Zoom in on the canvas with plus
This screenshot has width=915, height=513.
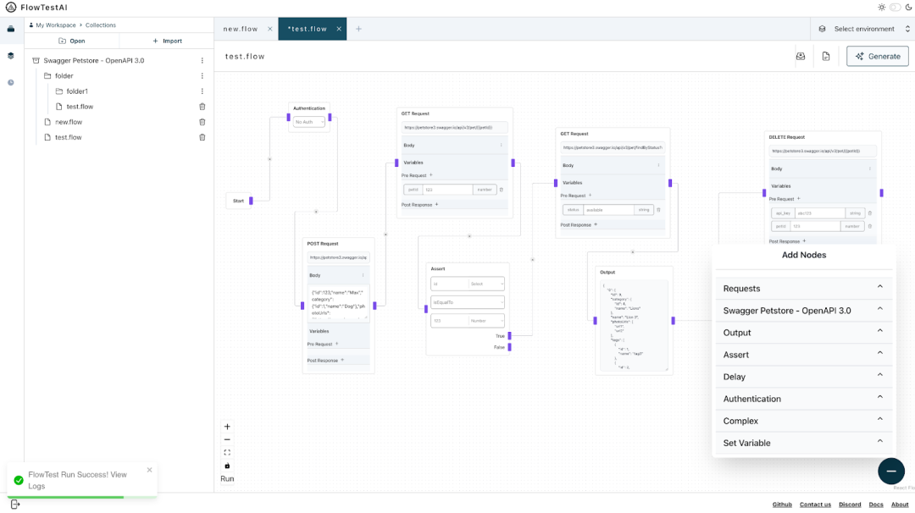227,427
